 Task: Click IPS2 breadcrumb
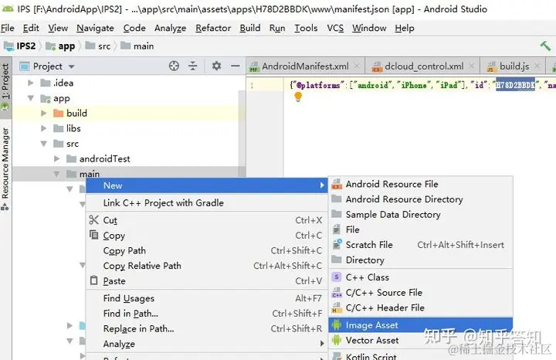21,46
